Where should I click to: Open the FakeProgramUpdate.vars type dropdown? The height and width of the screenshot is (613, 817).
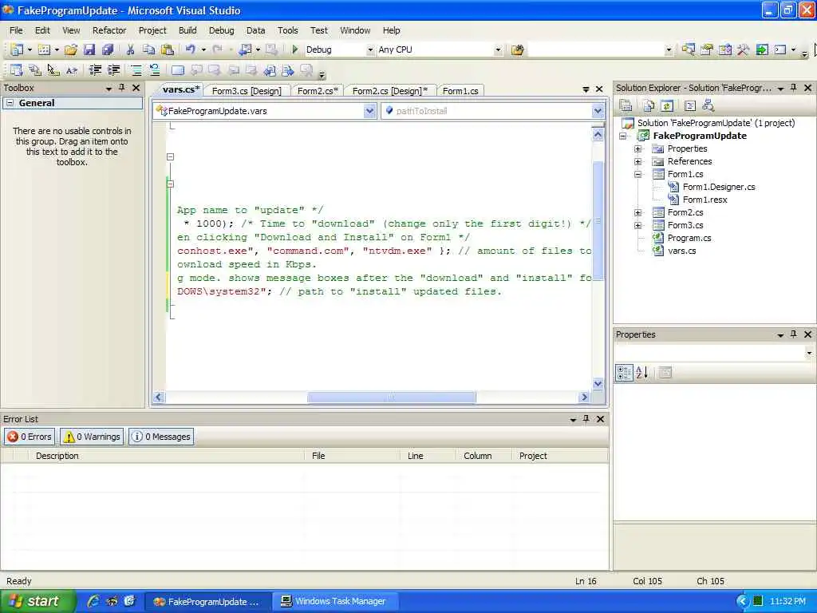click(x=369, y=110)
